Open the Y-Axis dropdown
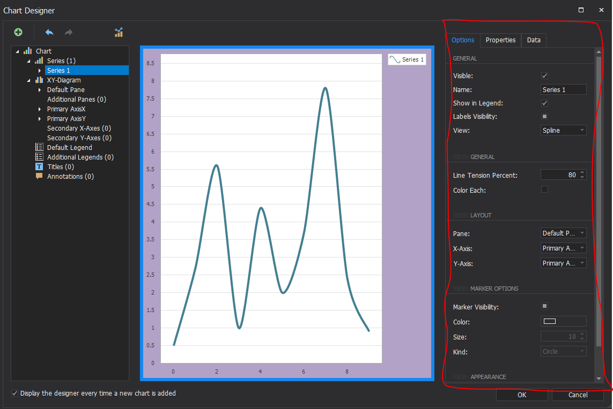The image size is (613, 409). pyautogui.click(x=563, y=263)
